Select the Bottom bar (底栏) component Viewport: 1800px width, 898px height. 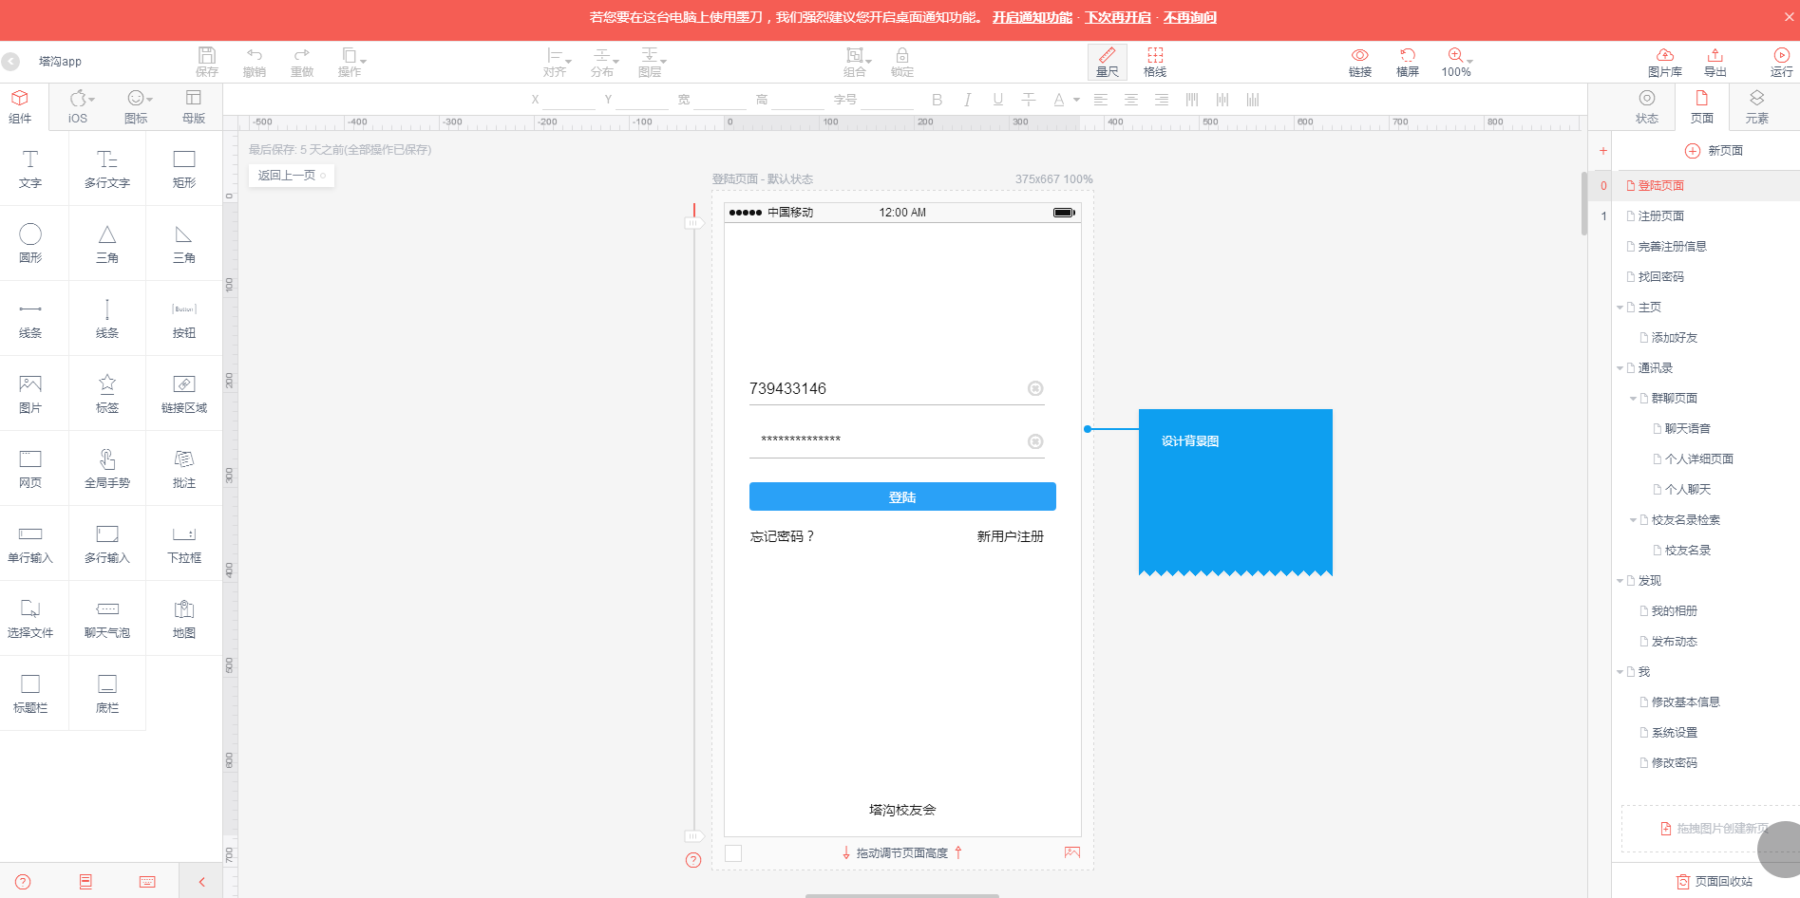pyautogui.click(x=107, y=693)
